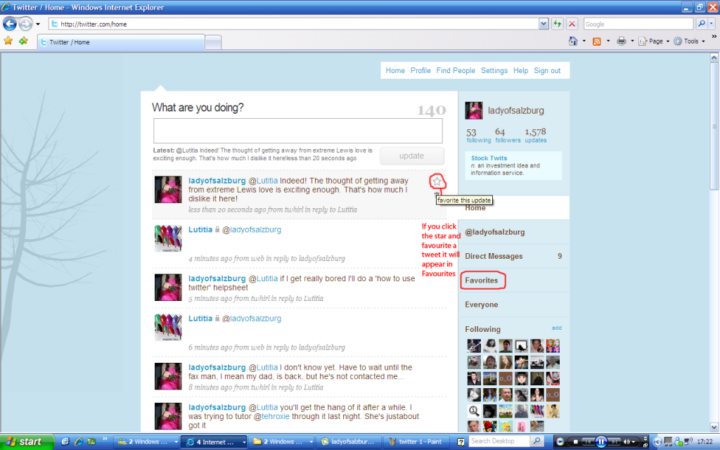Screen dimensions: 720x450
Task: Click the Home link in the top navigation
Action: 395,71
